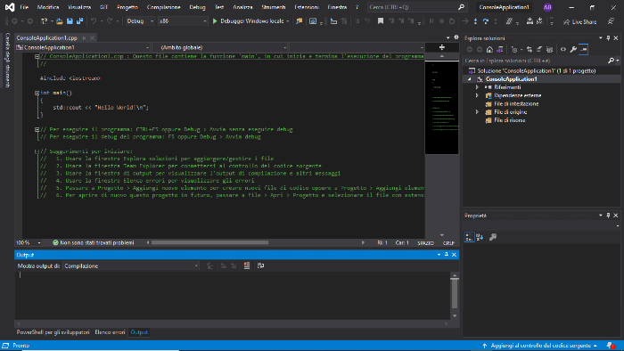Click Aggiungi al controllo del codice sorgente
Viewport: 624px width, 351px height.
[540, 346]
